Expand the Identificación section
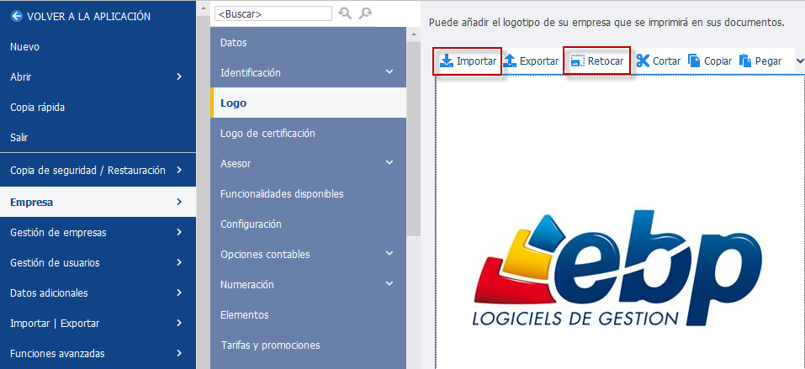Screen dimensions: 805x369 (389, 71)
